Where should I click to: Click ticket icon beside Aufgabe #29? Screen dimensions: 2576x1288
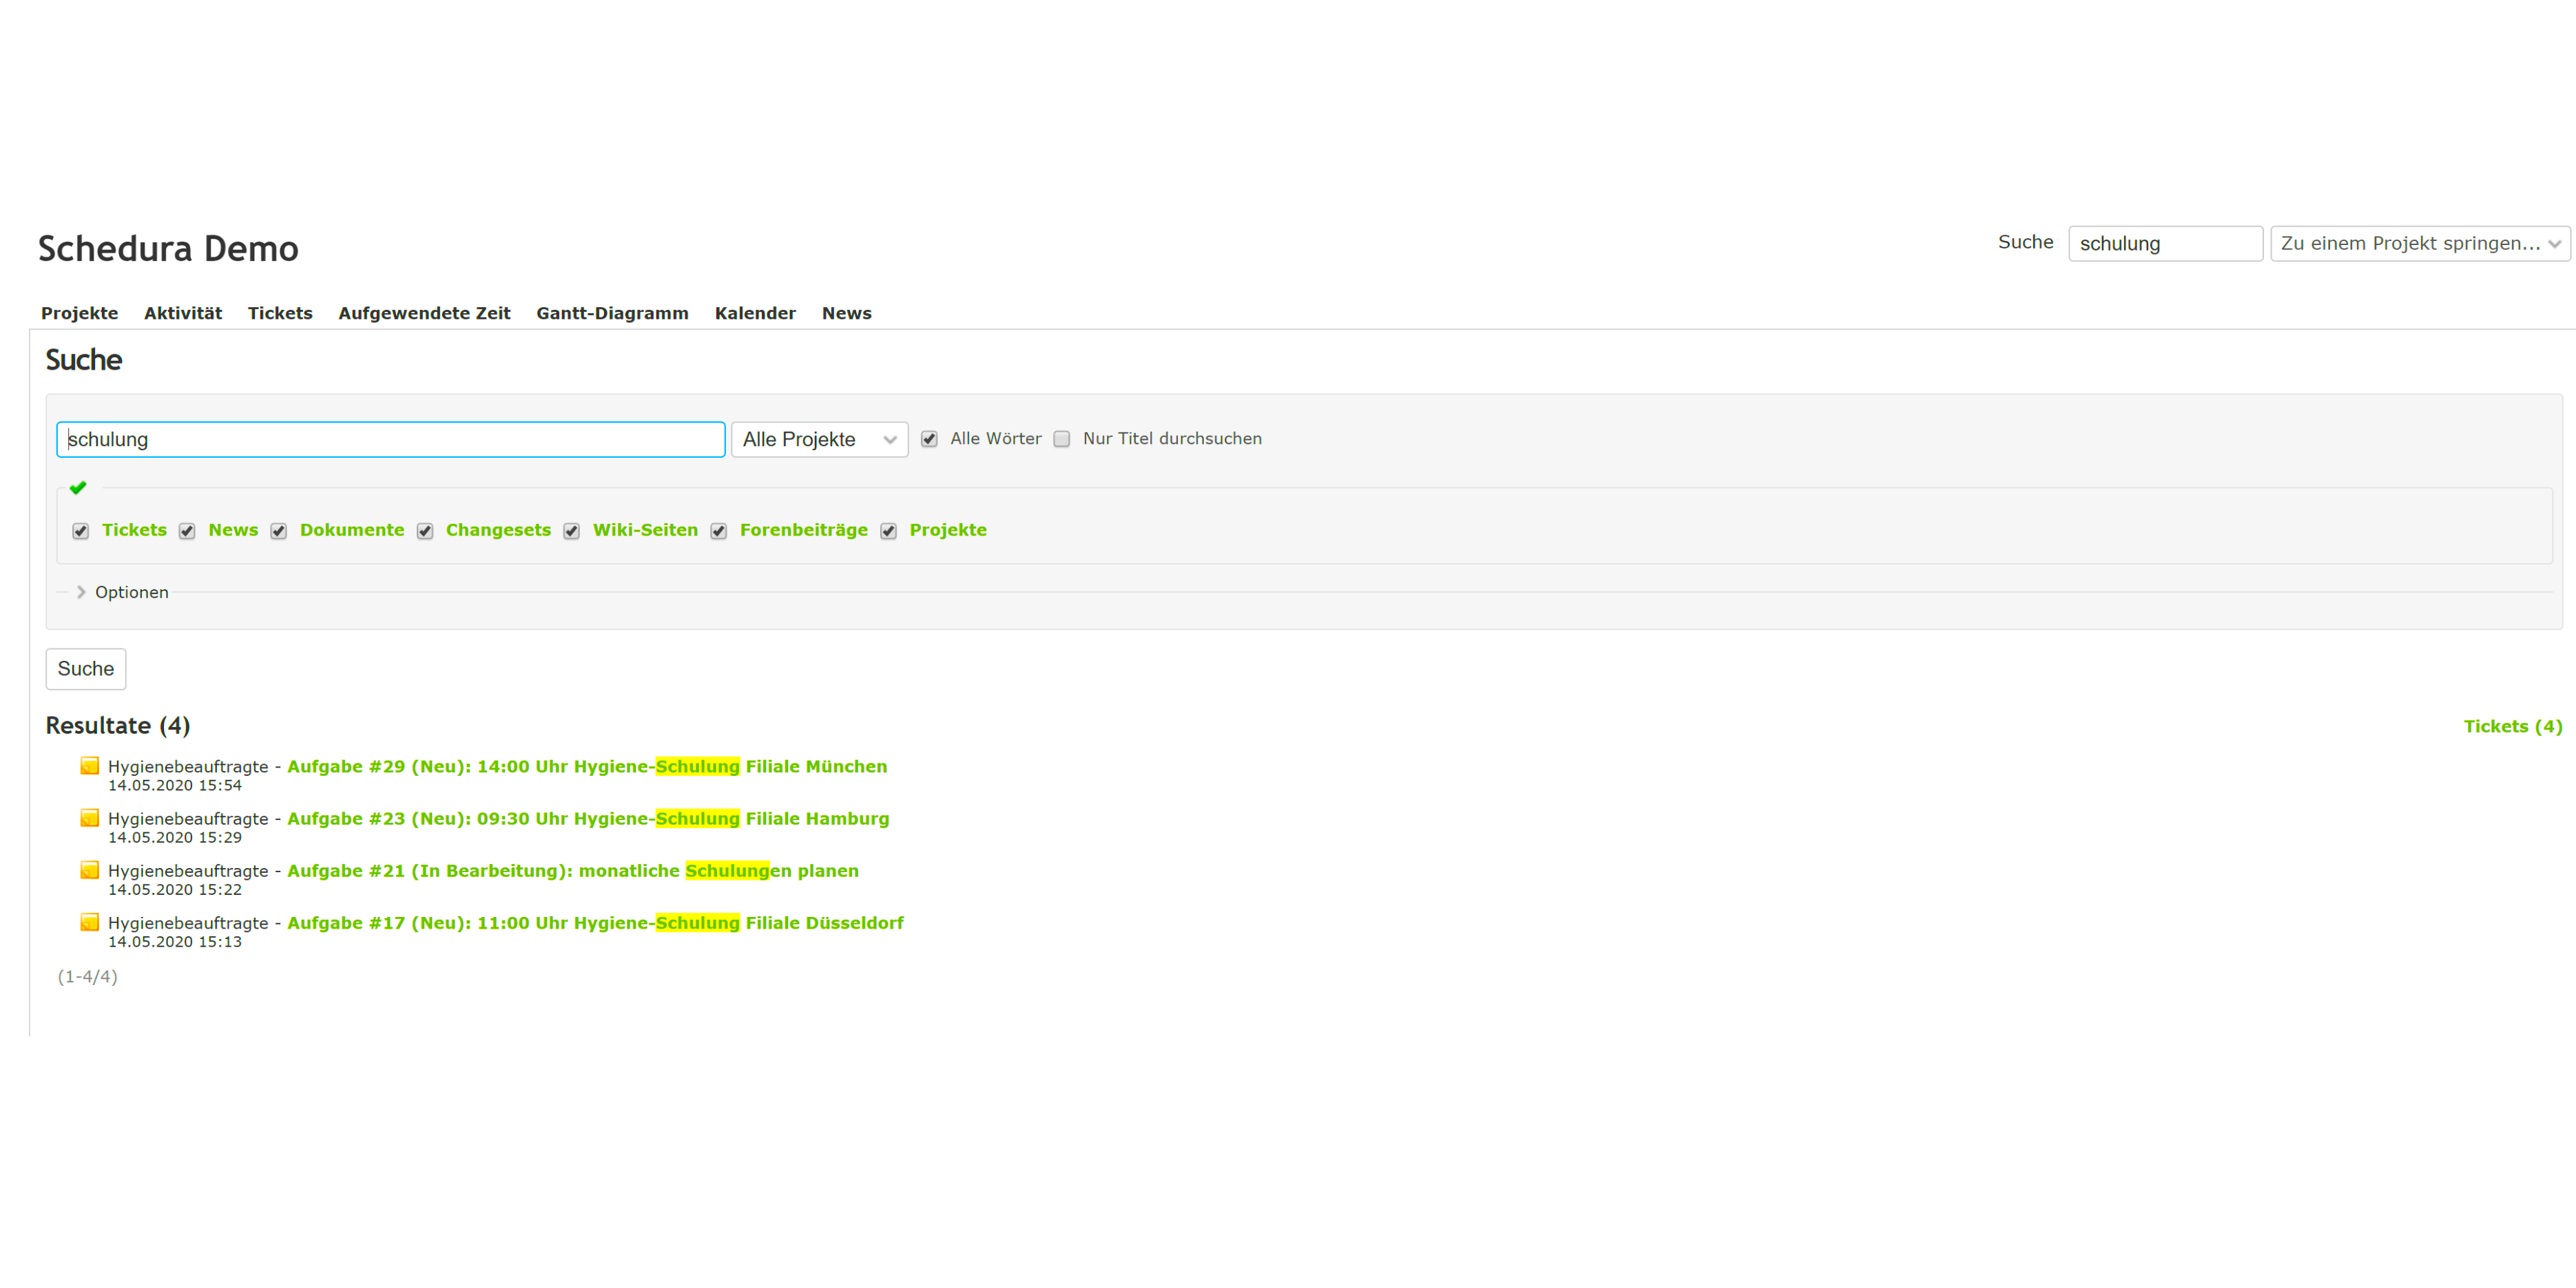point(90,766)
